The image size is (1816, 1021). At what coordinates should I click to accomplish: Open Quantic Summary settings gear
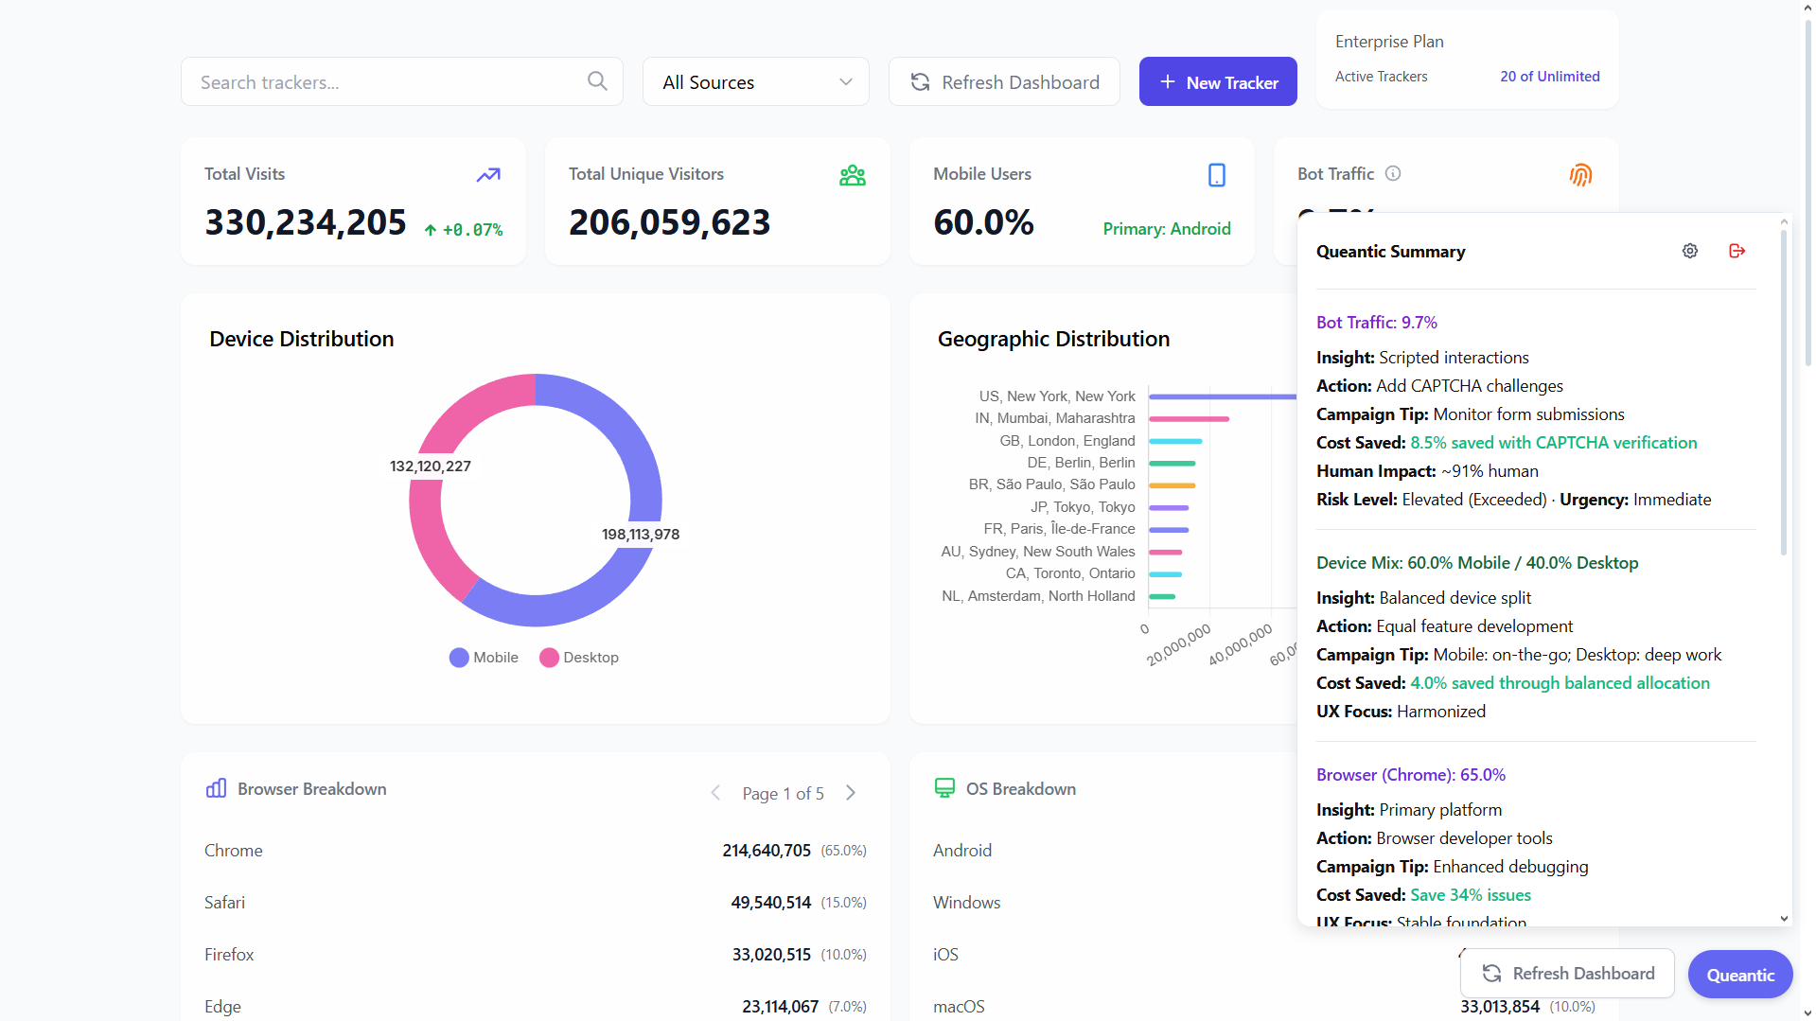[1690, 251]
